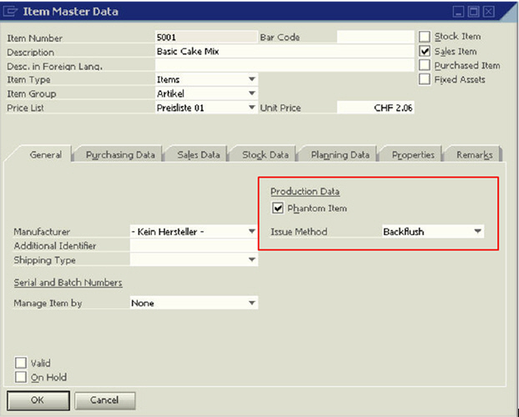The height and width of the screenshot is (417, 519).
Task: Enable the Stock Item checkbox
Action: (x=425, y=37)
